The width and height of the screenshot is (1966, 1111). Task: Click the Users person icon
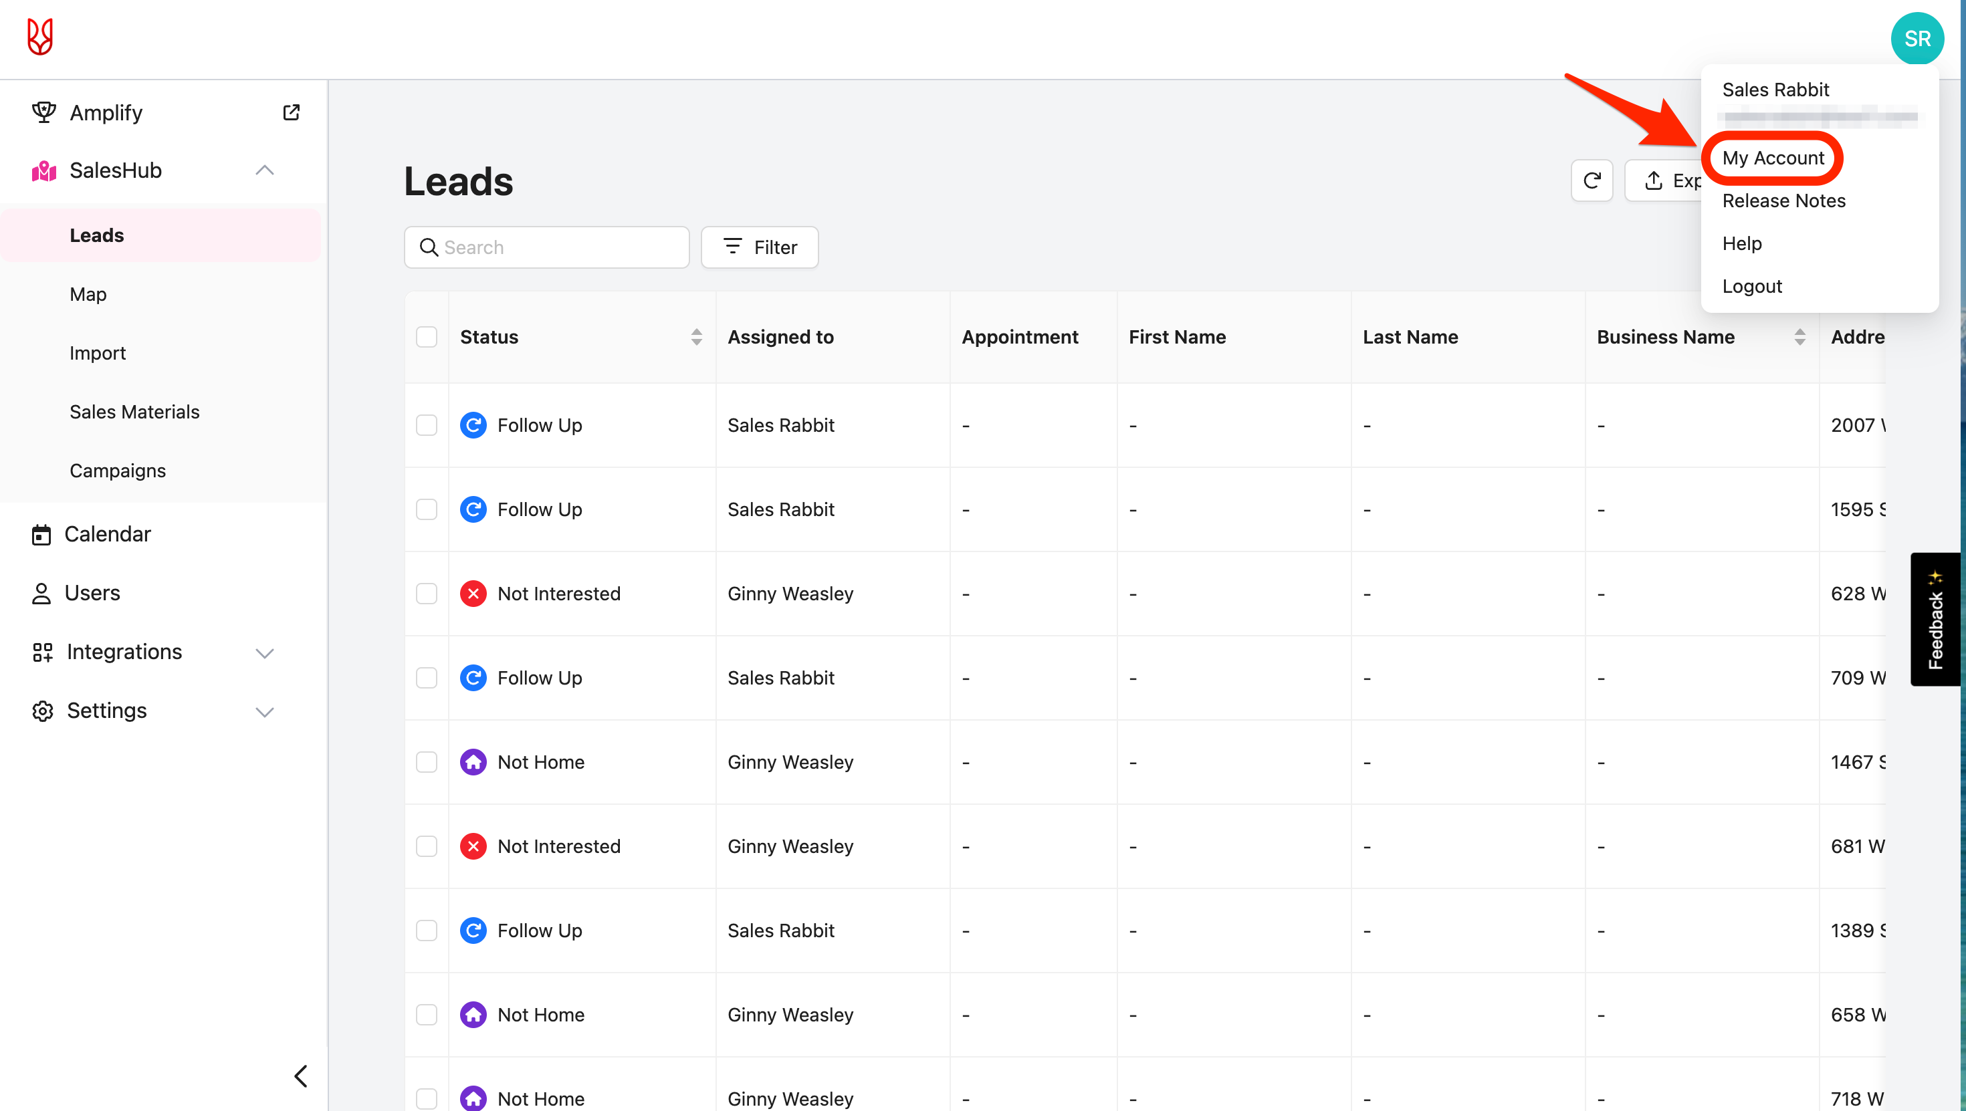(x=41, y=593)
